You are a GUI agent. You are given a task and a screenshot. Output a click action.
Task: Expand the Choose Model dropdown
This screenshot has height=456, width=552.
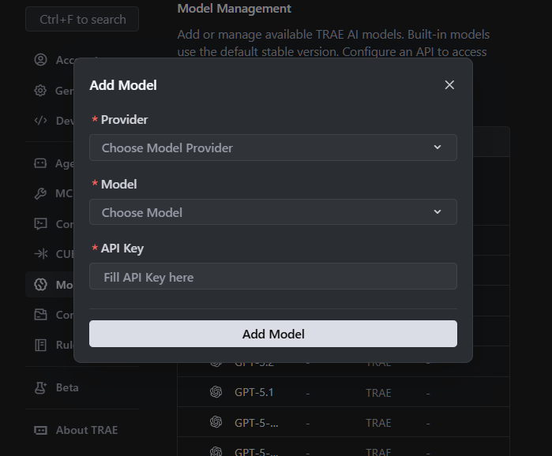(x=272, y=212)
